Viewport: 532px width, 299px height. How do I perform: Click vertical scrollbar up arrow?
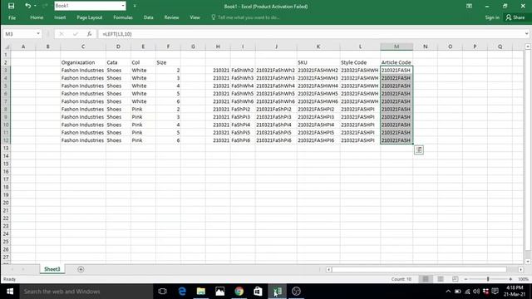pos(528,47)
